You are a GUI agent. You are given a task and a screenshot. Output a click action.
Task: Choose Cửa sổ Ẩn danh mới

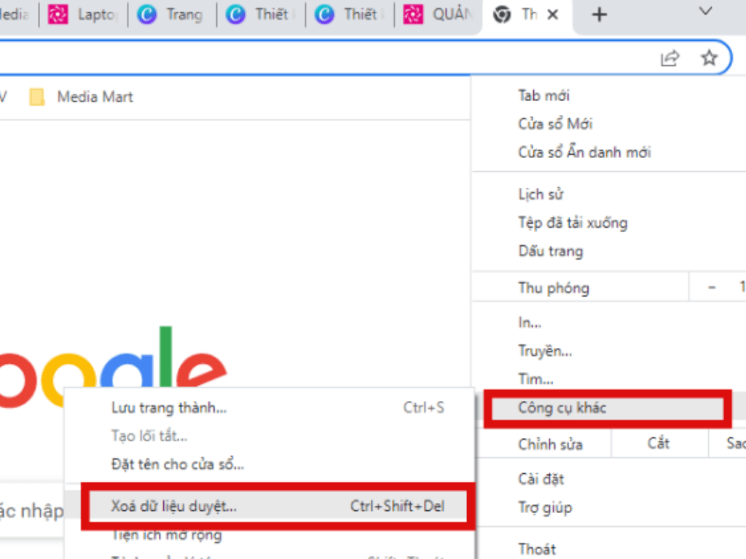584,152
